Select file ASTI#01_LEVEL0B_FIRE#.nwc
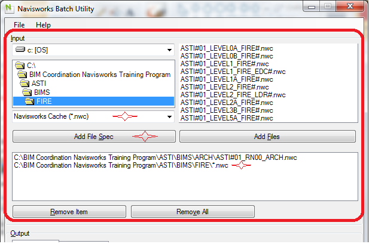369x247 pixels. click(227, 56)
